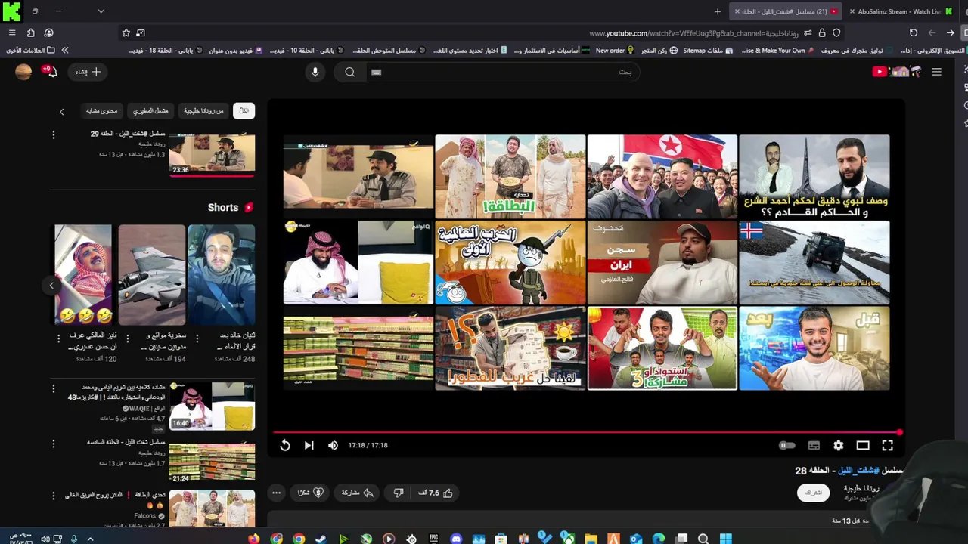Open Discord from taskbar
The image size is (968, 544).
455,539
